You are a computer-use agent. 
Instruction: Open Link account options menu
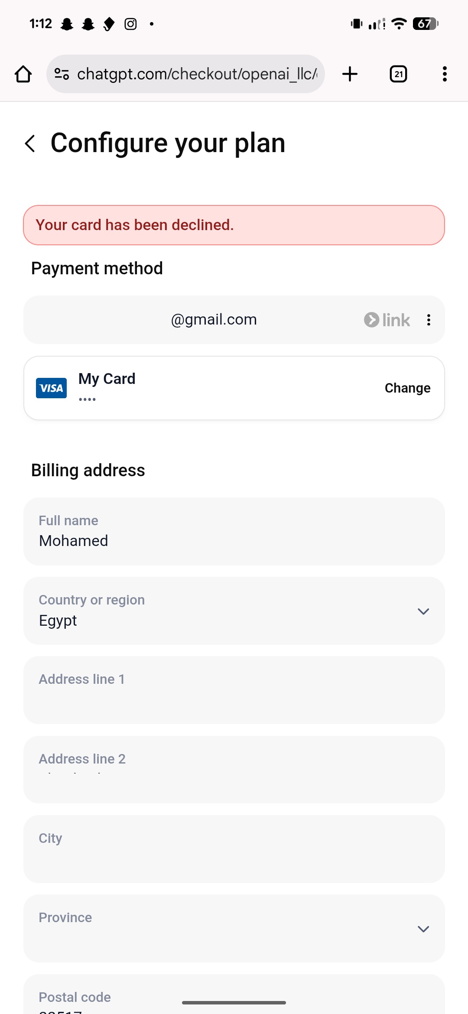[429, 320]
